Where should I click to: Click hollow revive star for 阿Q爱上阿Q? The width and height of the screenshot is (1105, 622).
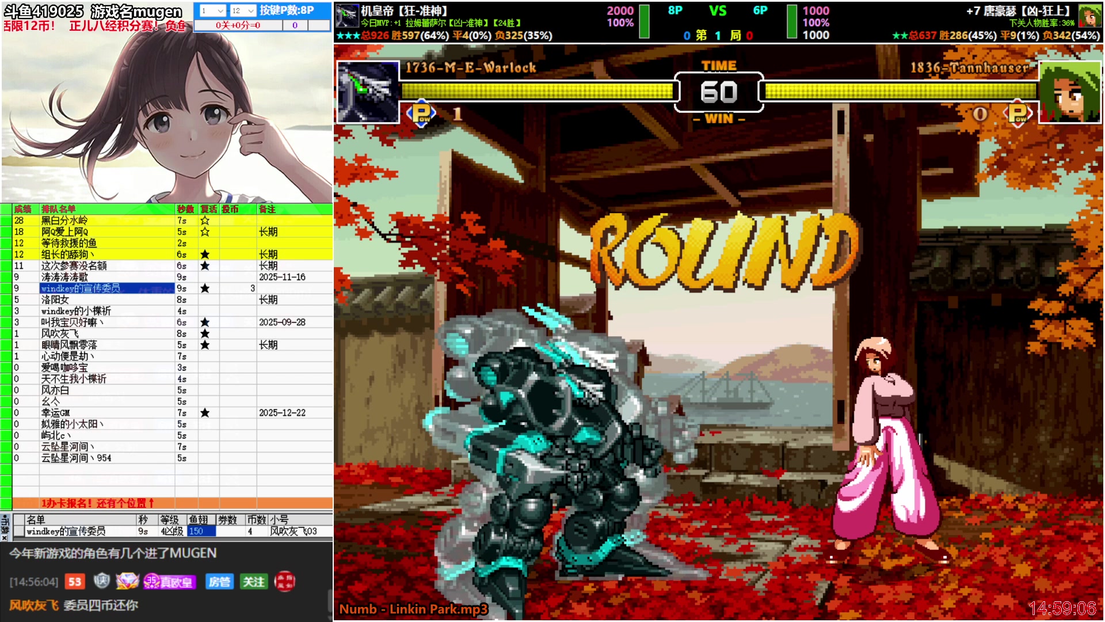click(x=205, y=232)
